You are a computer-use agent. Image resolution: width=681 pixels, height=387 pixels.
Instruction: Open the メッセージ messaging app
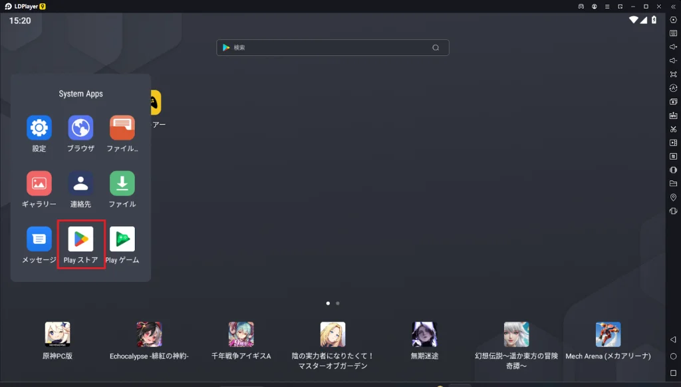point(39,239)
